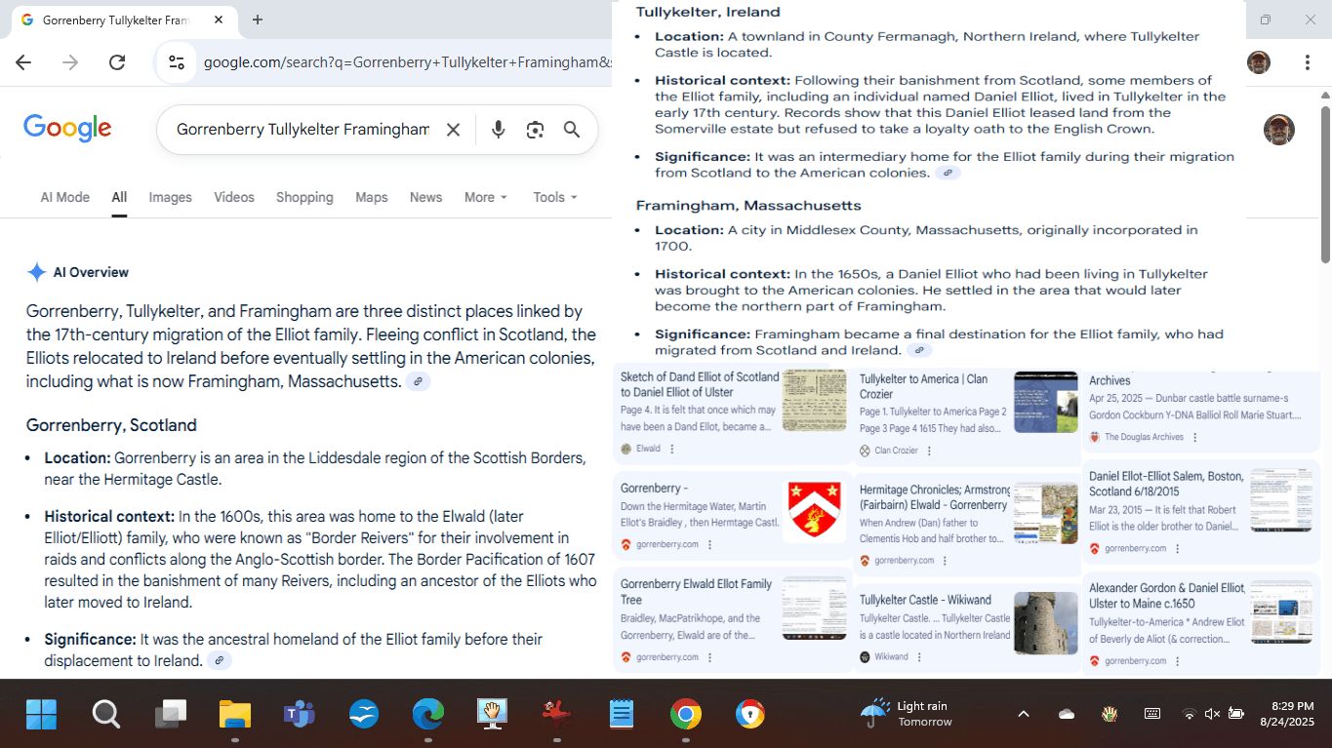Open options for the Clan Crozier result

coord(929,451)
